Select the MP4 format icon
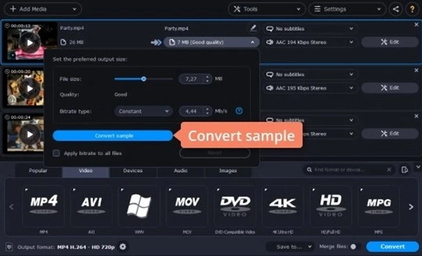Image resolution: width=422 pixels, height=256 pixels. [x=43, y=206]
